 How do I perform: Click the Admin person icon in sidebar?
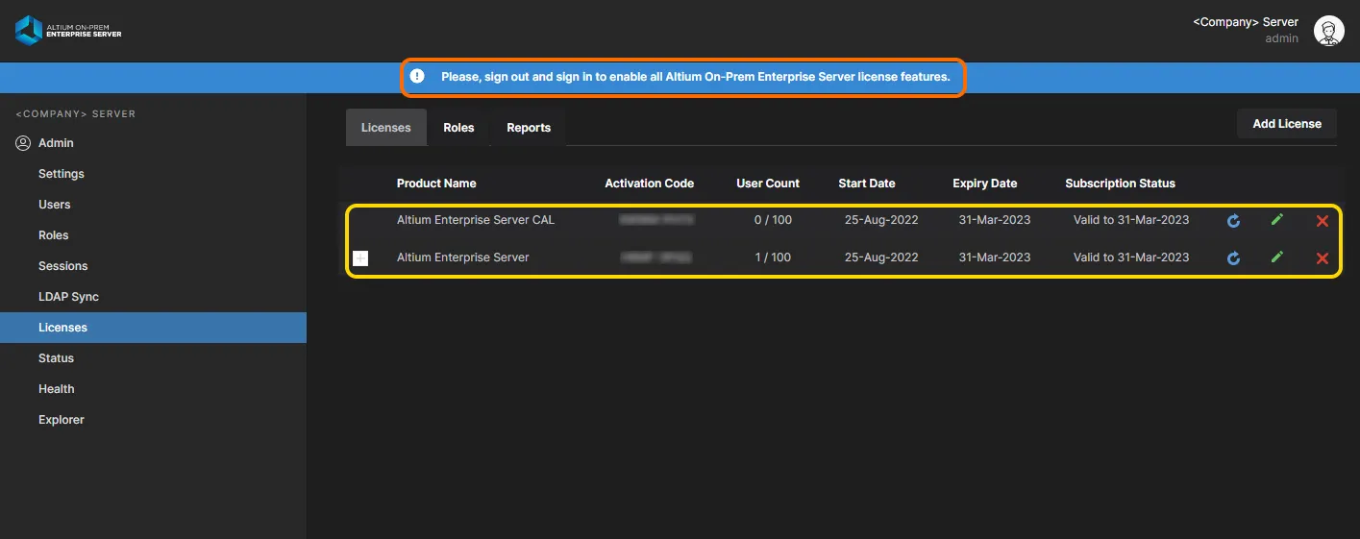(x=23, y=143)
